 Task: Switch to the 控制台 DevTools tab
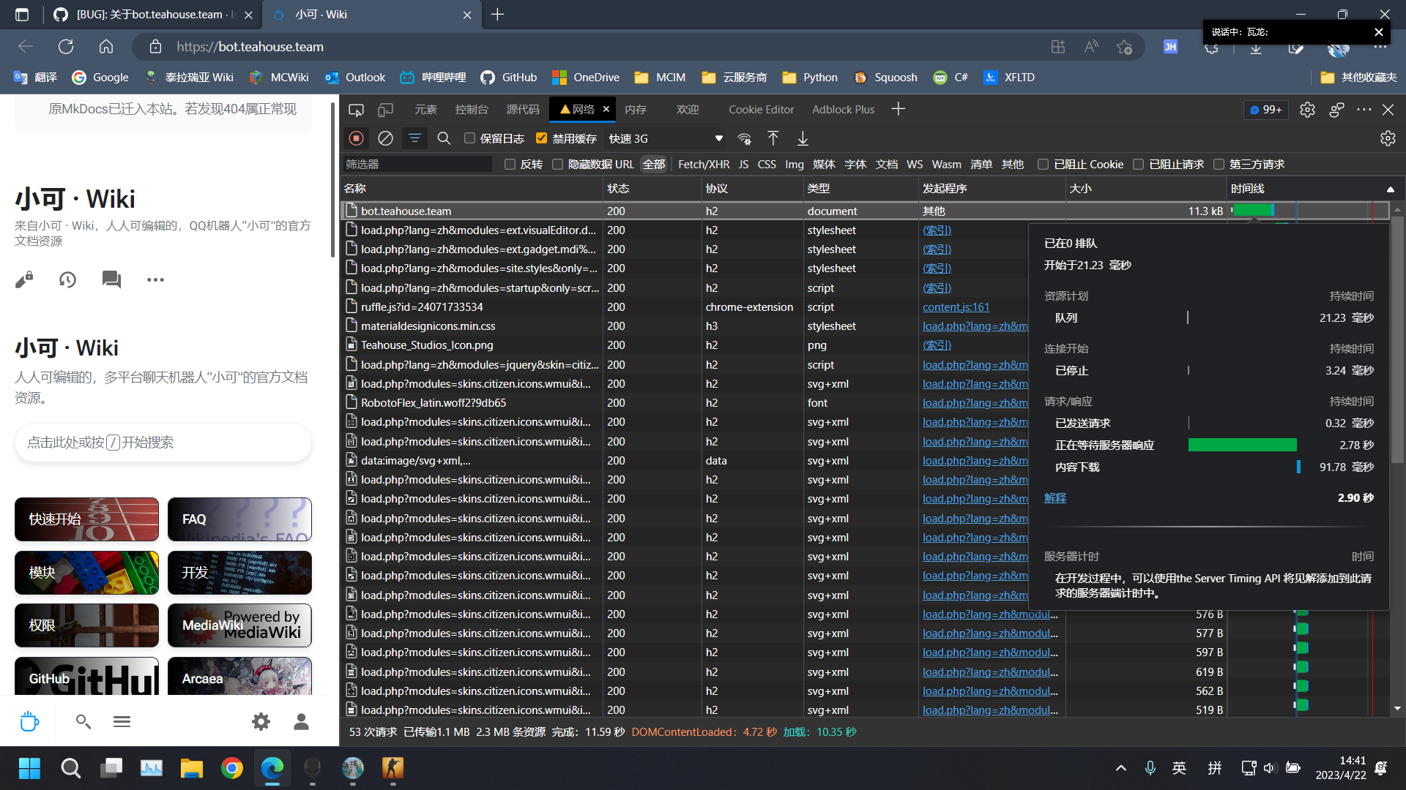tap(472, 110)
